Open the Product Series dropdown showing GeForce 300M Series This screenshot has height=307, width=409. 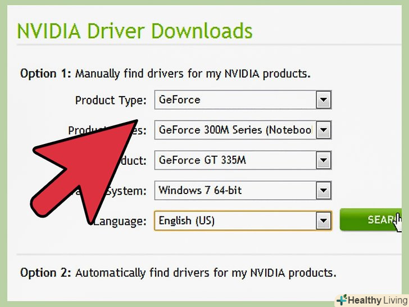click(243, 130)
